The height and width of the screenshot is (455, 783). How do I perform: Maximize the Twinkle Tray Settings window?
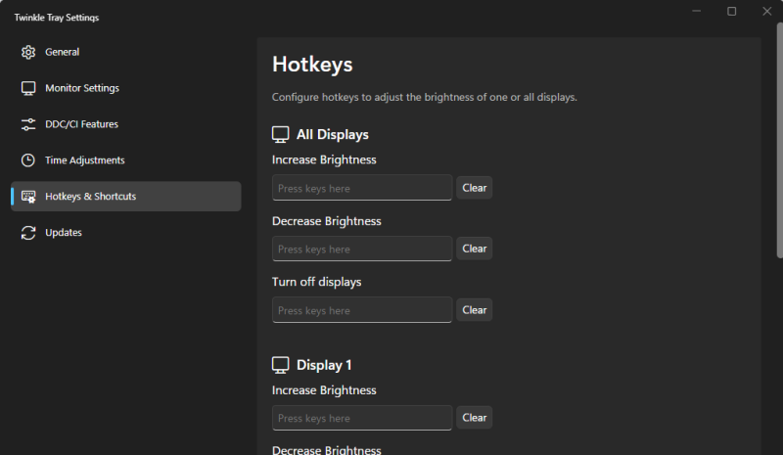coord(731,11)
